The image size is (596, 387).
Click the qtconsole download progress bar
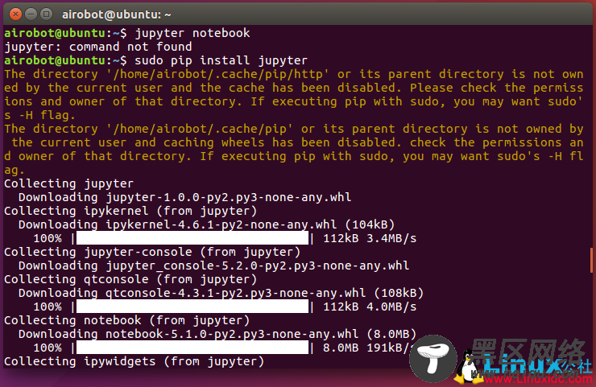192,307
